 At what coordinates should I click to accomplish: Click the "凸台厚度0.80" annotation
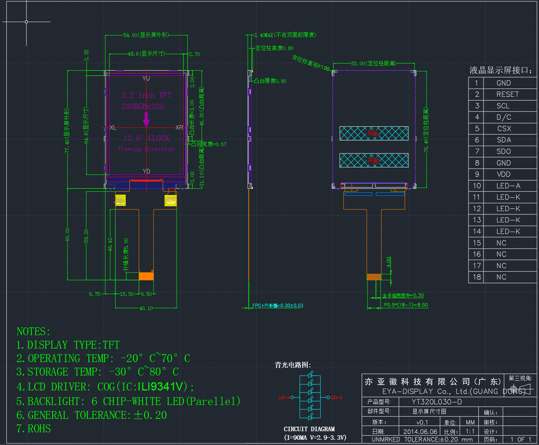pyautogui.click(x=270, y=81)
